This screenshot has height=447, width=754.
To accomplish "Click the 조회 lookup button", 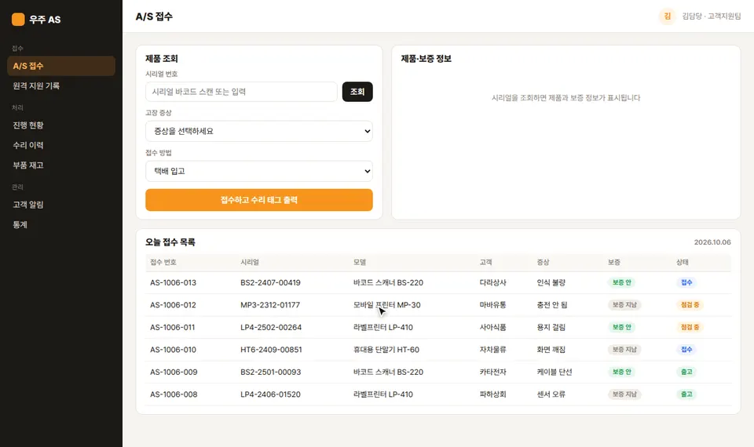I will click(x=357, y=92).
